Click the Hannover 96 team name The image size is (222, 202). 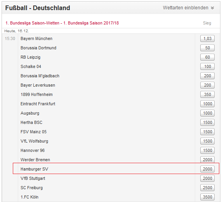pyautogui.click(x=33, y=150)
